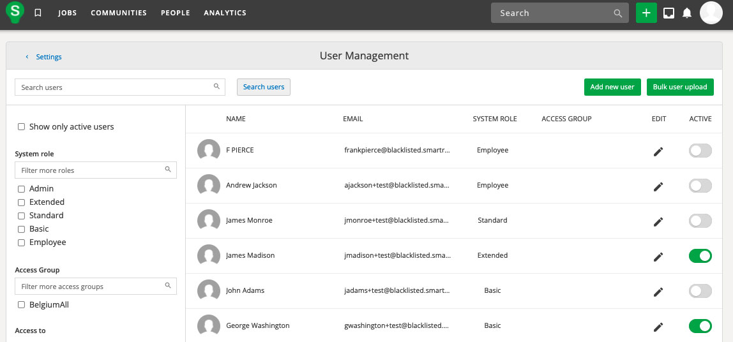Image resolution: width=733 pixels, height=342 pixels.
Task: Click the green lightbulb home logo
Action: (x=15, y=11)
